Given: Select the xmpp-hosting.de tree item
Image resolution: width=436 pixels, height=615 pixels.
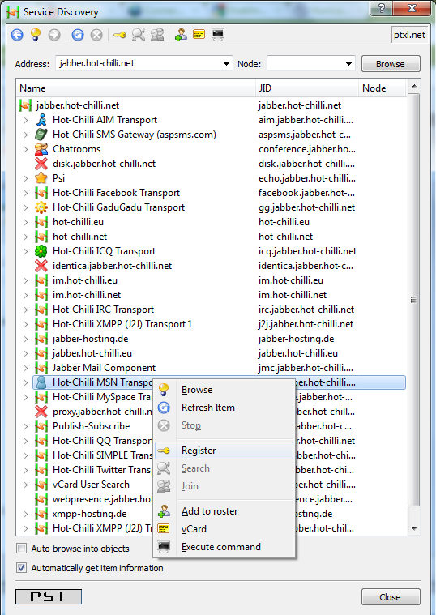Looking at the screenshot, I should [x=89, y=514].
